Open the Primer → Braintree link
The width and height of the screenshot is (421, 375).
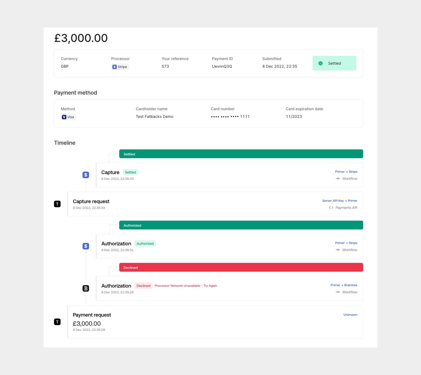(x=344, y=285)
